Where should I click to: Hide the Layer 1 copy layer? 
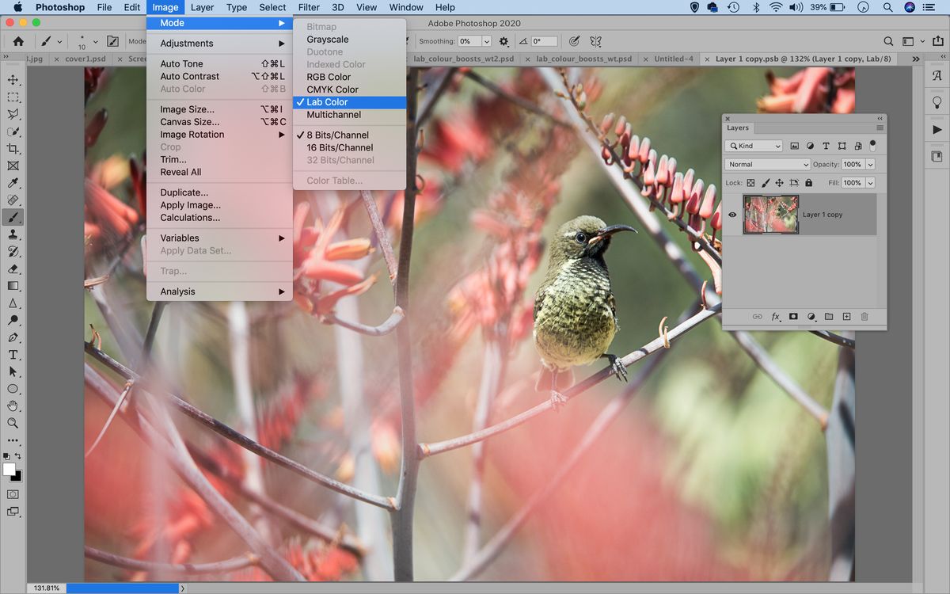point(732,214)
